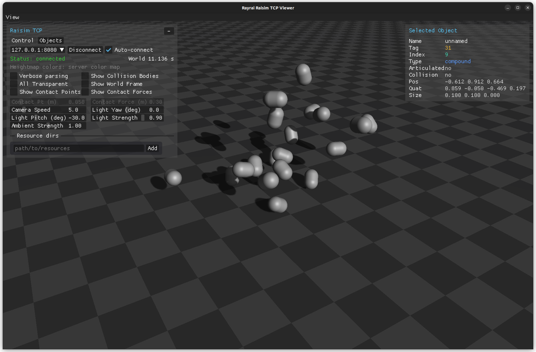Disable Auto-connect
This screenshot has width=536, height=352.
tap(108, 50)
